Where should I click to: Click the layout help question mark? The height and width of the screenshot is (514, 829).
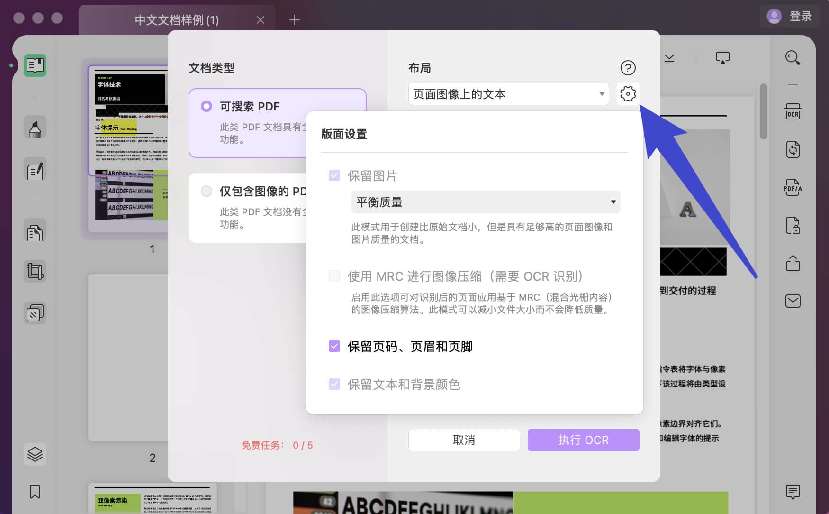click(x=628, y=68)
